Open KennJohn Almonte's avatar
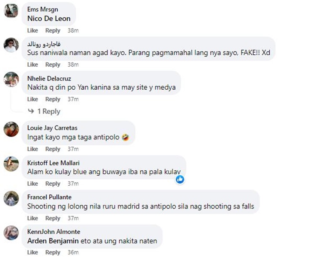316x257 pixels. pyautogui.click(x=11, y=233)
